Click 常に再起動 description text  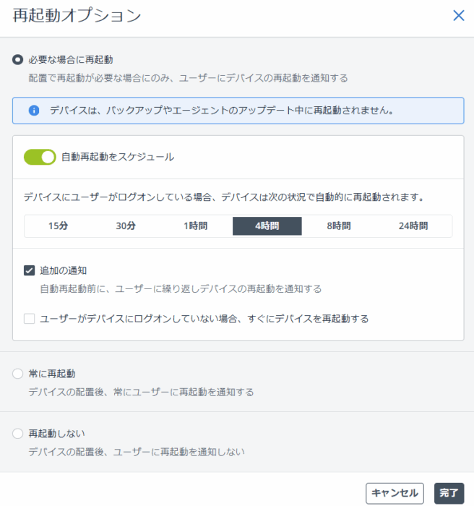click(141, 392)
